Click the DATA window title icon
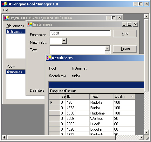The width and height of the screenshot is (151, 142). 6,18
